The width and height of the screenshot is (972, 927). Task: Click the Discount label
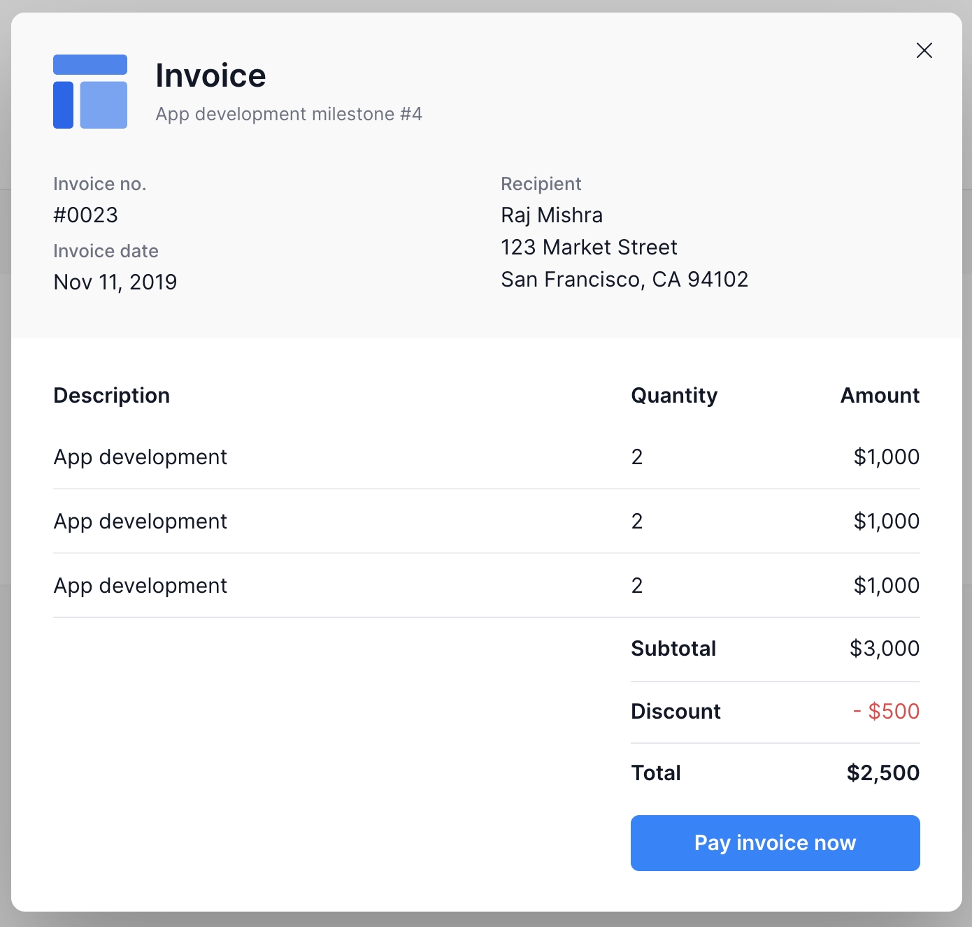[675, 711]
